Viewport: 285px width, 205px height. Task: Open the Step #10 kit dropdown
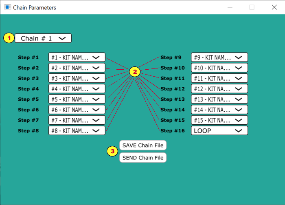[219, 68]
